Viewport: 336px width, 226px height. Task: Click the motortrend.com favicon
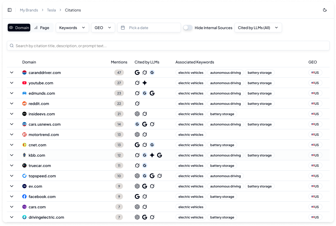[24, 135]
